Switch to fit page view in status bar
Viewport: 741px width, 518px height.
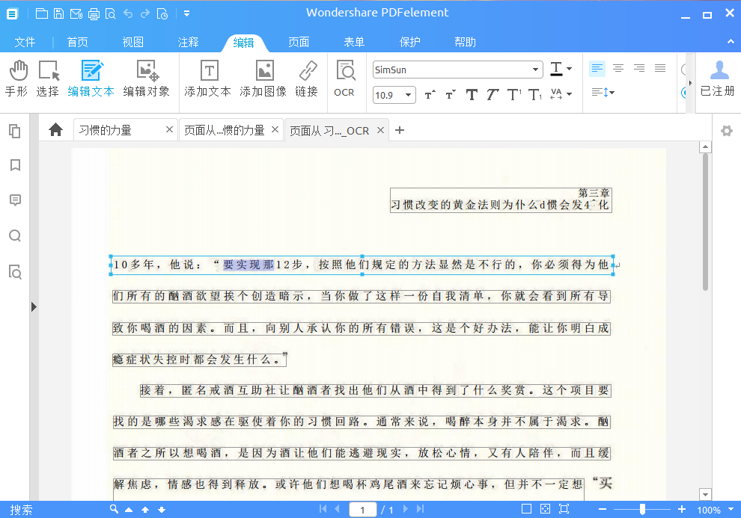[546, 508]
